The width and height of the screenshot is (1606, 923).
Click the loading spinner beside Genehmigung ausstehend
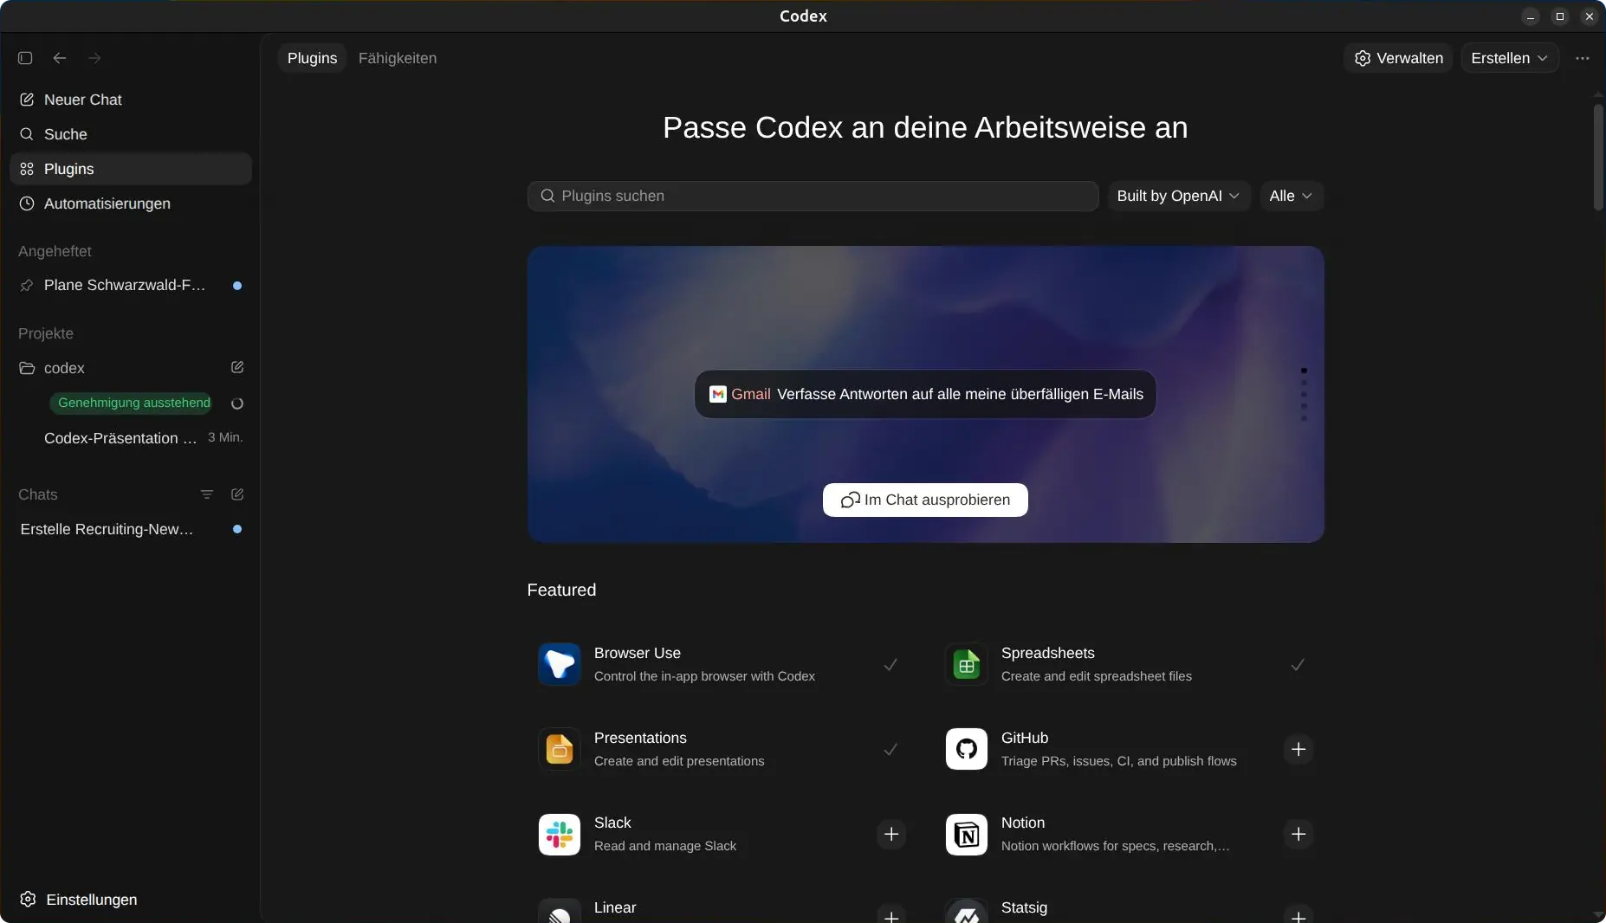click(237, 403)
